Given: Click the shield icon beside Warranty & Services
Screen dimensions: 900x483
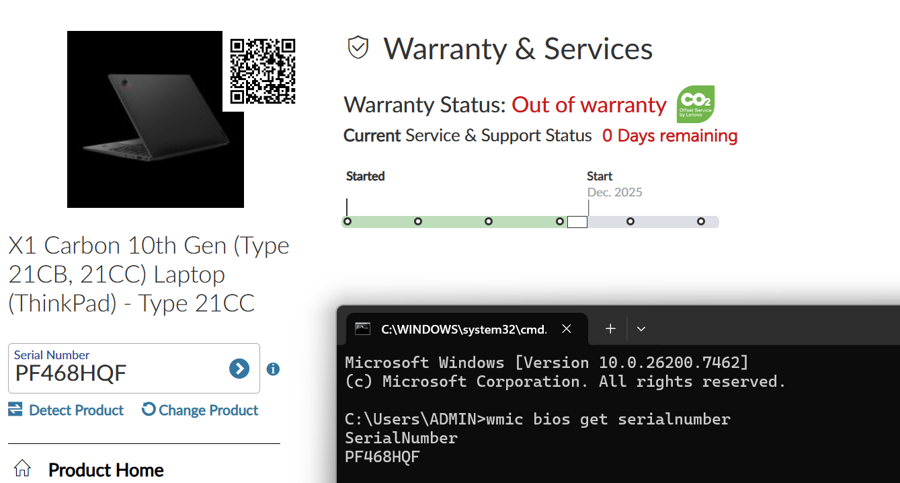Looking at the screenshot, I should (x=358, y=48).
